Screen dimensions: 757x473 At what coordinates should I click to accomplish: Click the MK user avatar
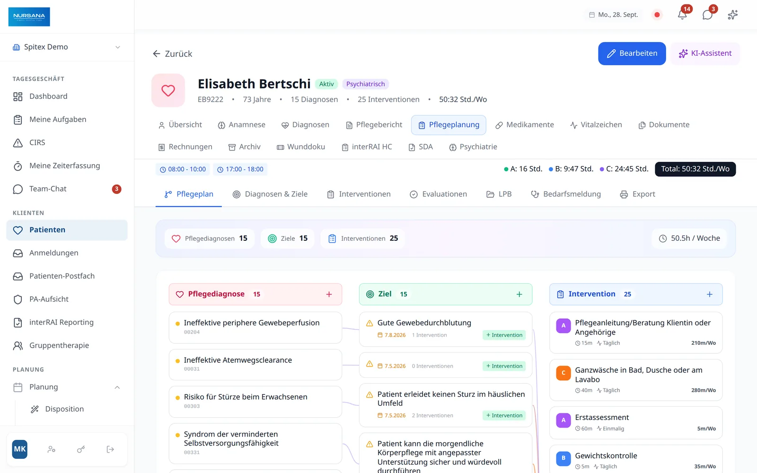[20, 449]
